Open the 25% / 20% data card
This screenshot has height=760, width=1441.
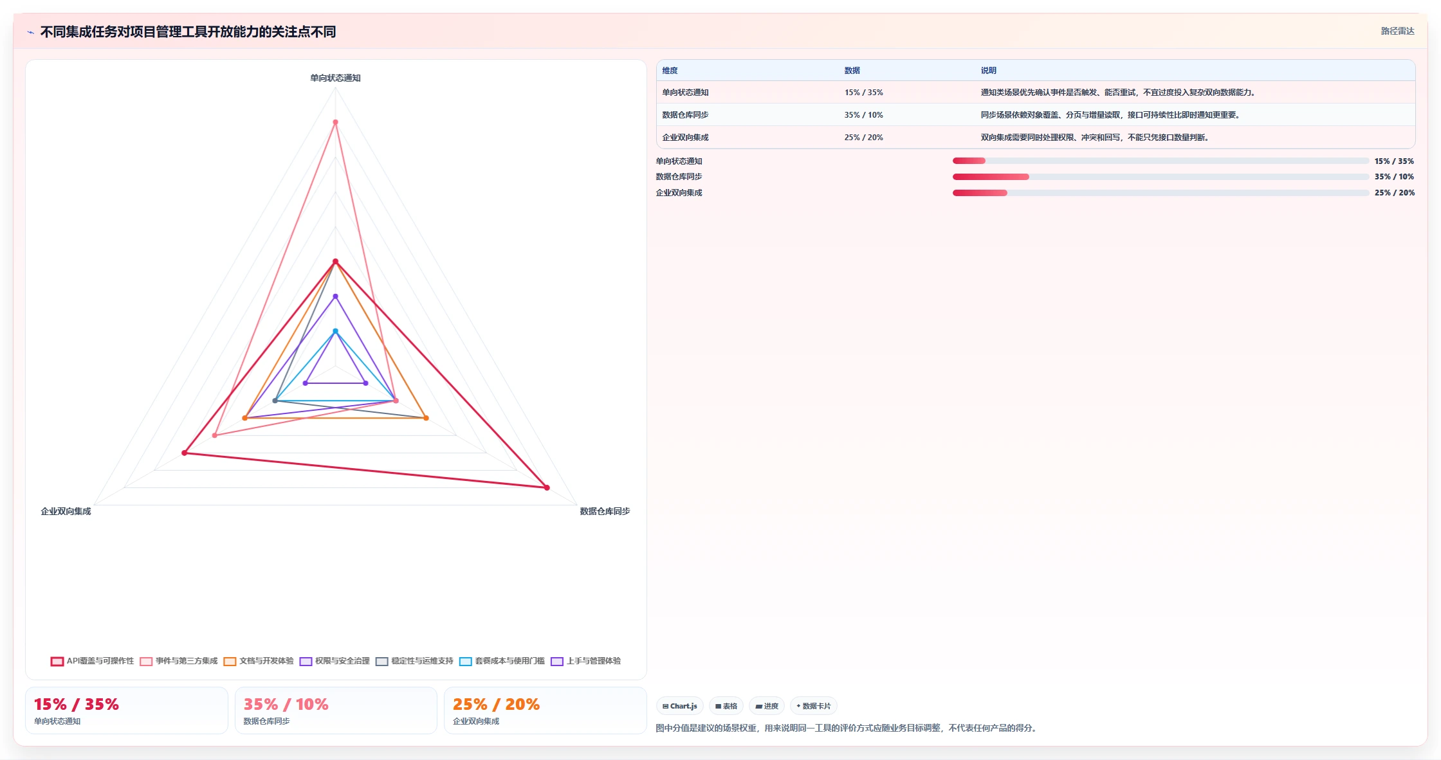(546, 710)
